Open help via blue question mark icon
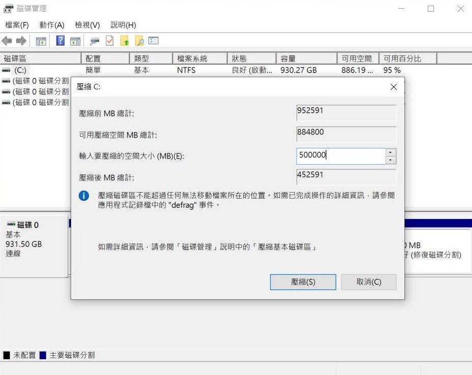Viewport: 472px width, 375px height. coord(60,41)
